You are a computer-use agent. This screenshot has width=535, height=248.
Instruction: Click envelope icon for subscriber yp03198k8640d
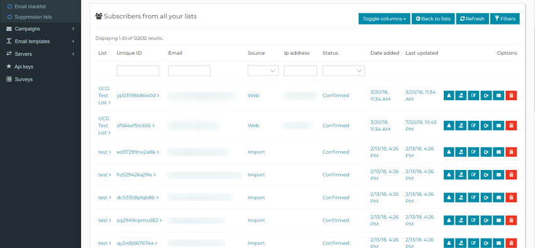click(x=498, y=96)
